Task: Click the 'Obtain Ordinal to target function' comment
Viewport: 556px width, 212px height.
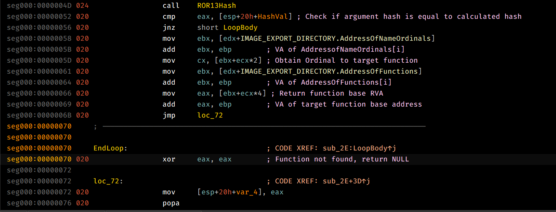Action: (346, 60)
